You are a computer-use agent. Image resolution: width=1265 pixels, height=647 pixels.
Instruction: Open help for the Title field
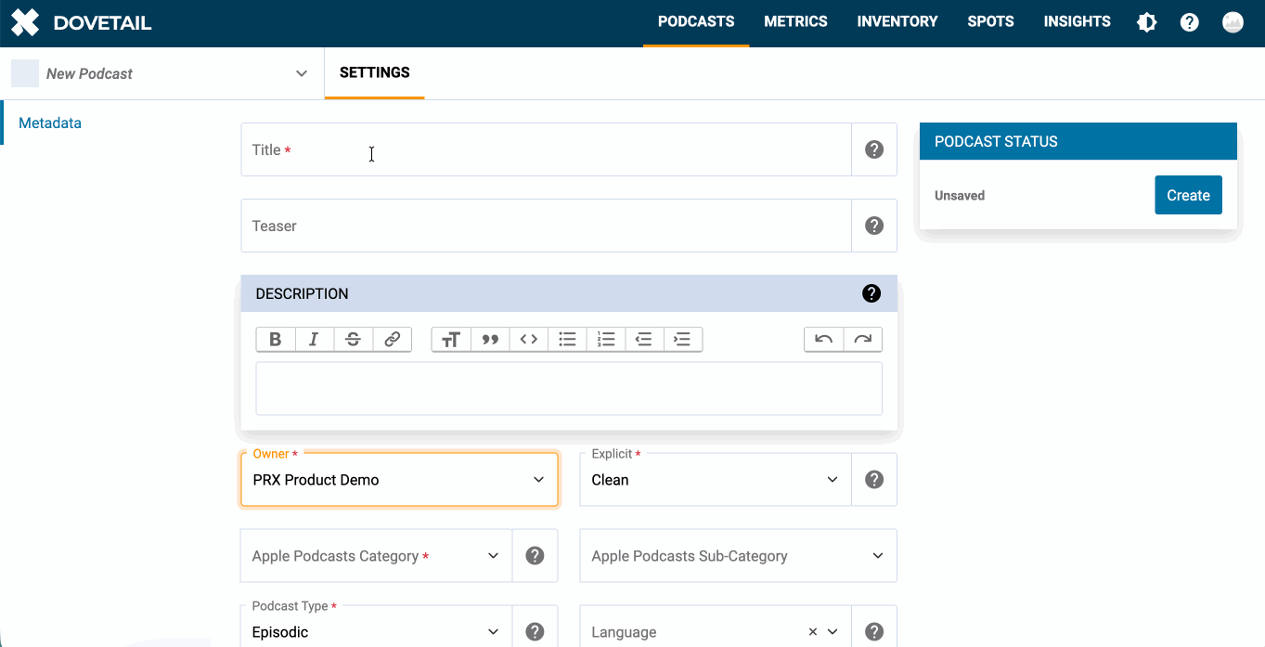click(874, 149)
